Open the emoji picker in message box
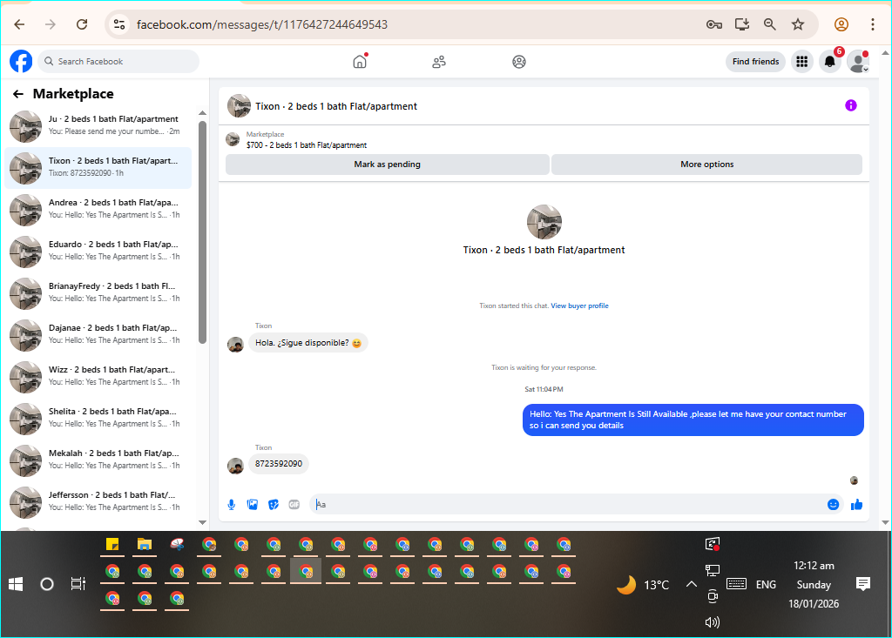The width and height of the screenshot is (892, 638). (x=833, y=504)
